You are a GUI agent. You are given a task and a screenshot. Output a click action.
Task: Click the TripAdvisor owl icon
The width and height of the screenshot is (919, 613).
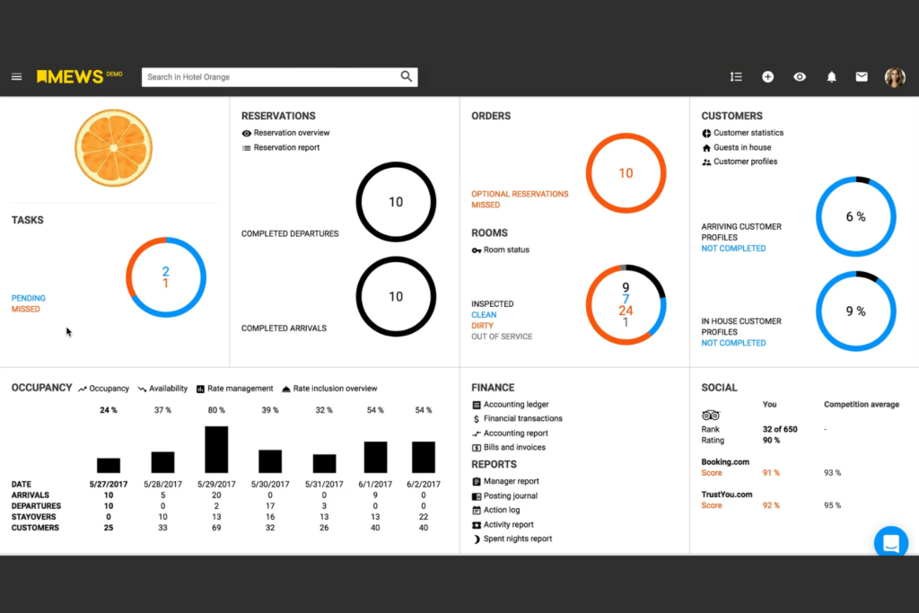[711, 416]
